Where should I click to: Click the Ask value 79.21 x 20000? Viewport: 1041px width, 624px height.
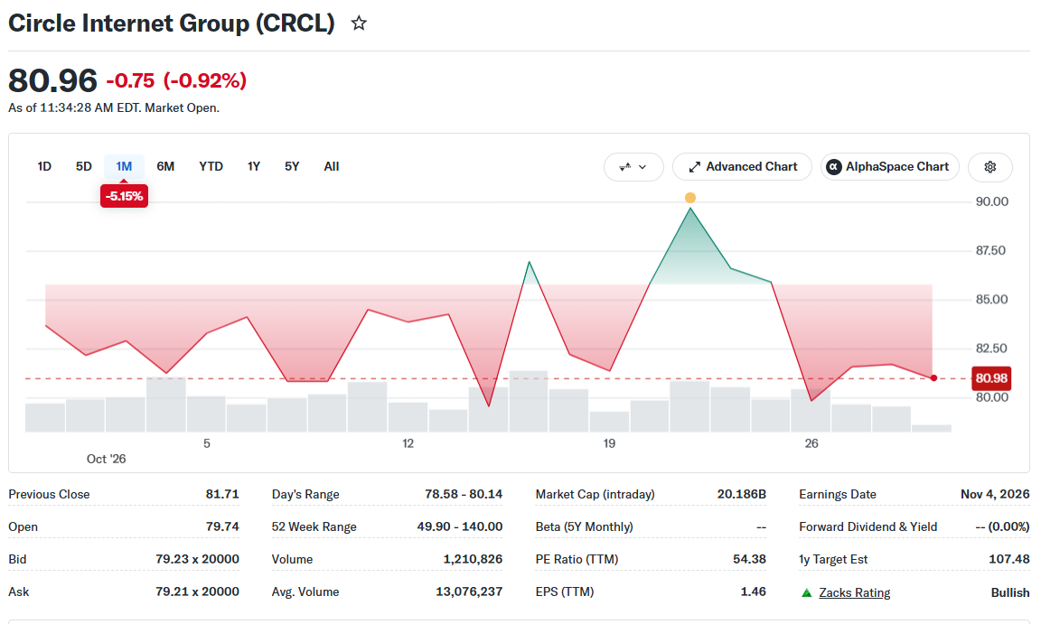coord(197,591)
